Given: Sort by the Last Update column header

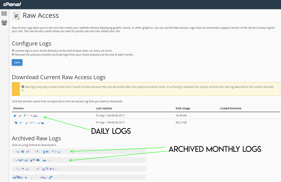Looking at the screenshot, I should pos(105,108).
